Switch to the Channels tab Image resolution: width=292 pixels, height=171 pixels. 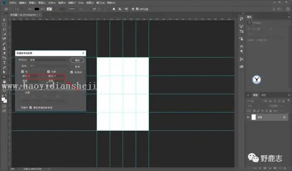(x=263, y=95)
